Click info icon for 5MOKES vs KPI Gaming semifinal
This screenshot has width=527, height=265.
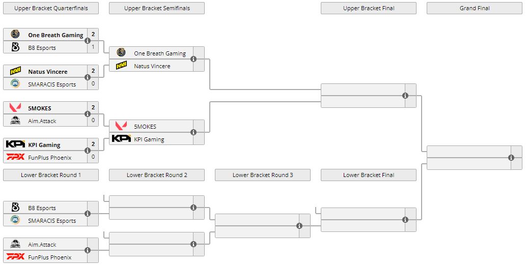point(193,132)
